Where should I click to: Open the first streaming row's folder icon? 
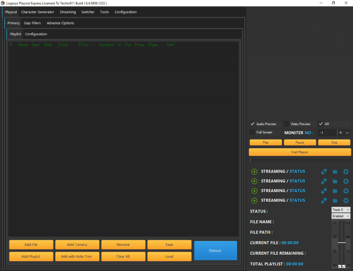[x=335, y=171]
